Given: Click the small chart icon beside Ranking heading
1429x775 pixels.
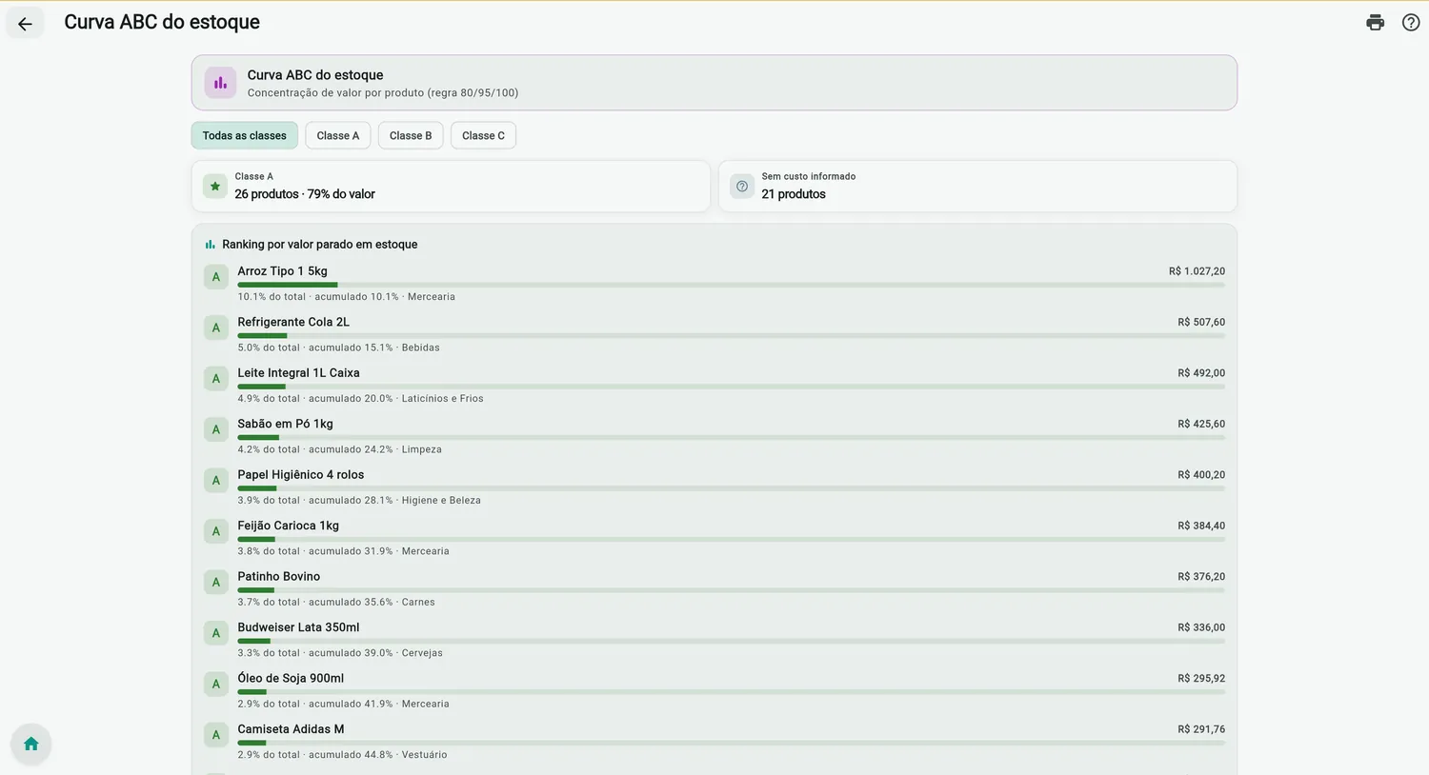Looking at the screenshot, I should (x=210, y=245).
